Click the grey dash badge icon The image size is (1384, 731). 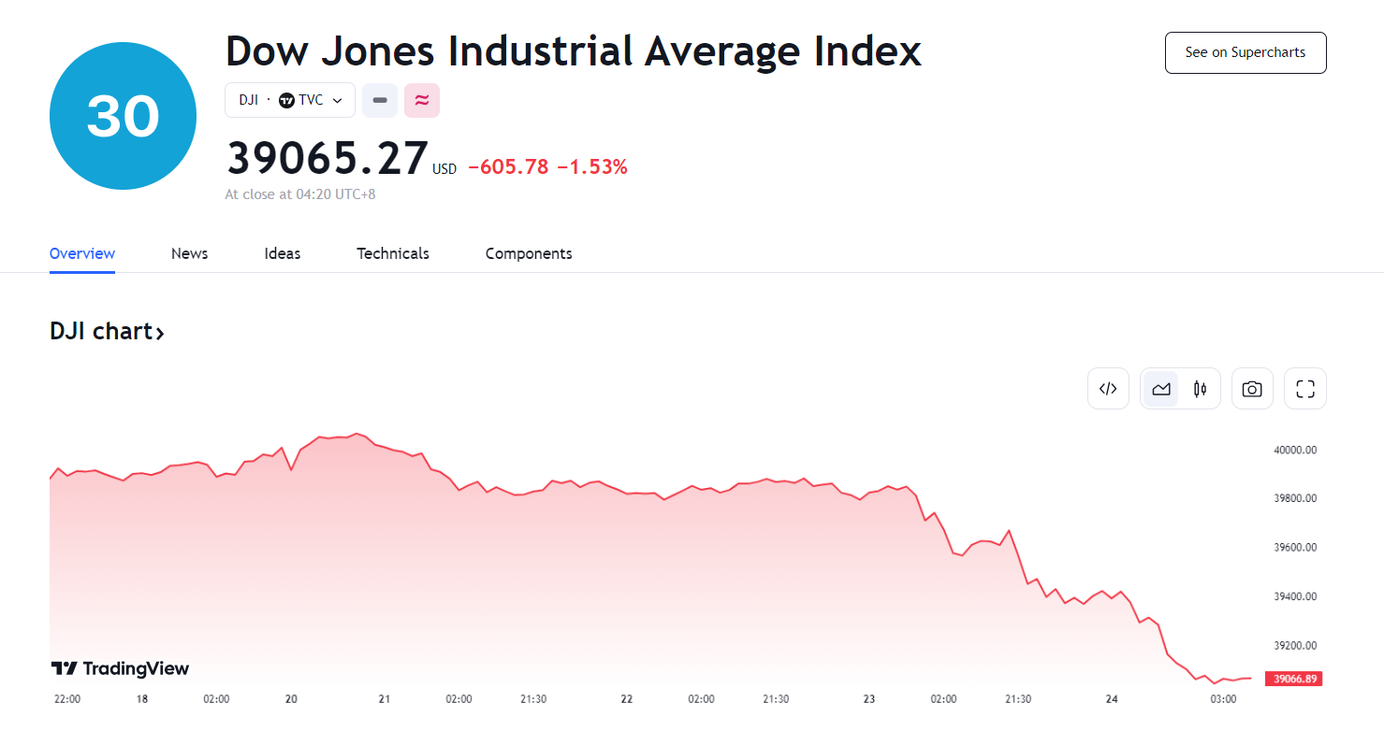pyautogui.click(x=380, y=100)
